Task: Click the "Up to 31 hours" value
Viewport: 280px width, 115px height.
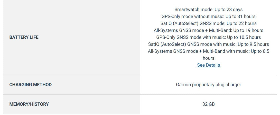Action: click(240, 16)
